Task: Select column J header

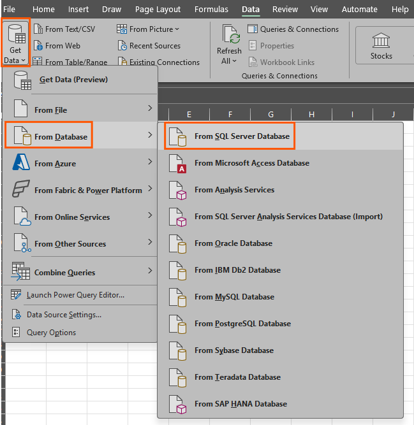Action: (394, 115)
